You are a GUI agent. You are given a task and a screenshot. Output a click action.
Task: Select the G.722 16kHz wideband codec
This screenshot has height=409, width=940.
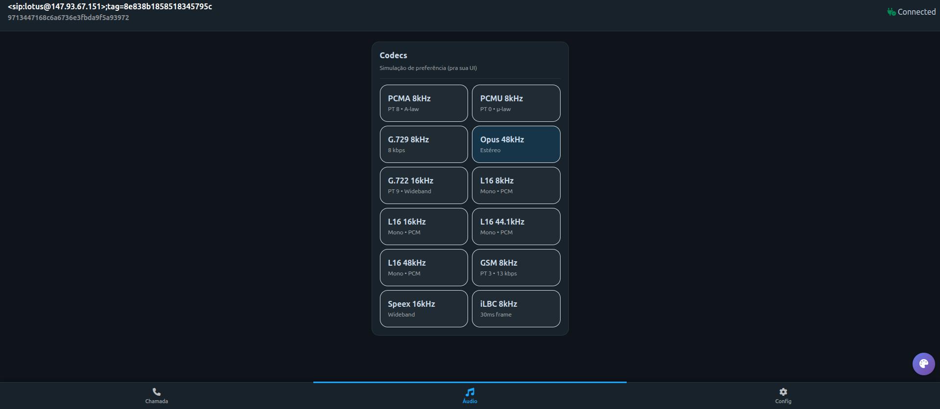[423, 185]
